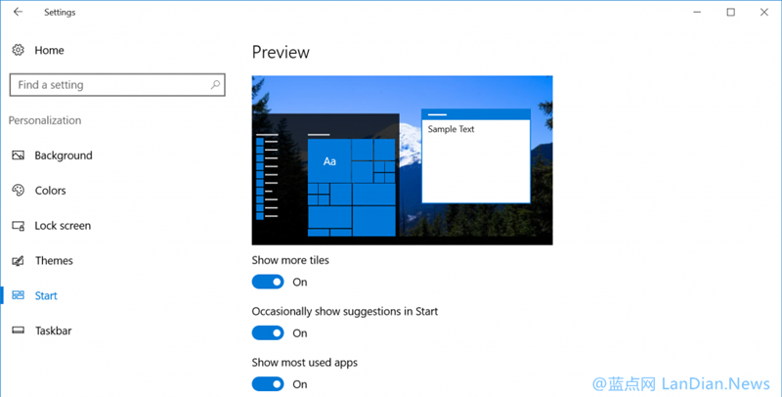Focus the Find a setting search field

108,85
